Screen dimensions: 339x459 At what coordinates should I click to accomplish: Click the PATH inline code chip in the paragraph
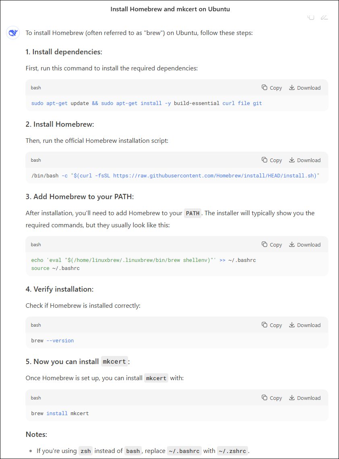pos(192,213)
